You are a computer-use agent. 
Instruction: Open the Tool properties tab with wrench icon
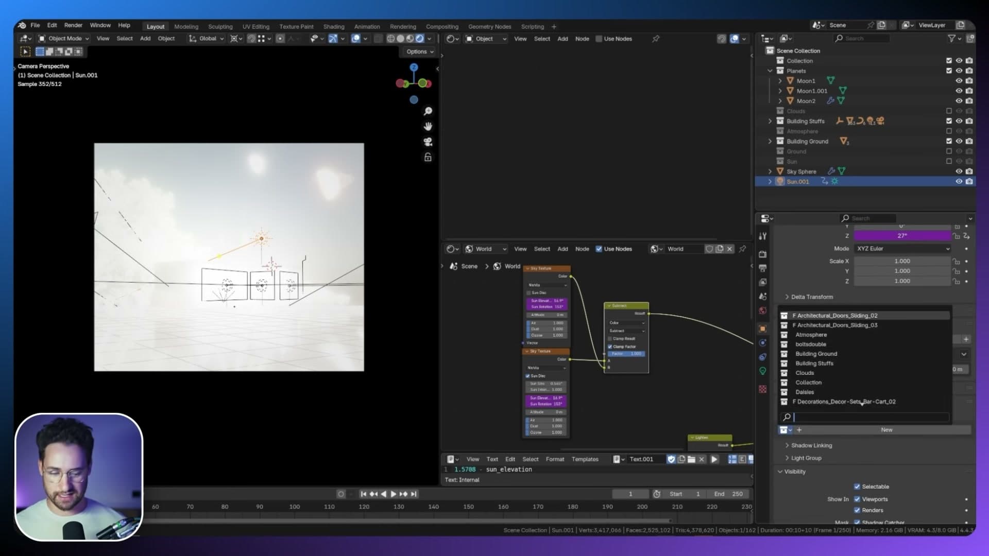[763, 236]
